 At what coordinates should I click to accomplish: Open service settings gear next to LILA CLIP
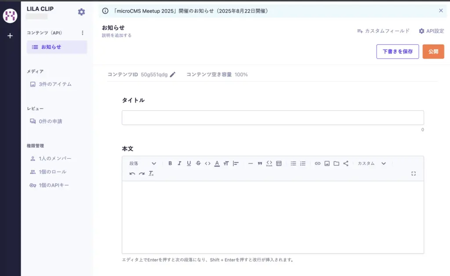pyautogui.click(x=81, y=12)
